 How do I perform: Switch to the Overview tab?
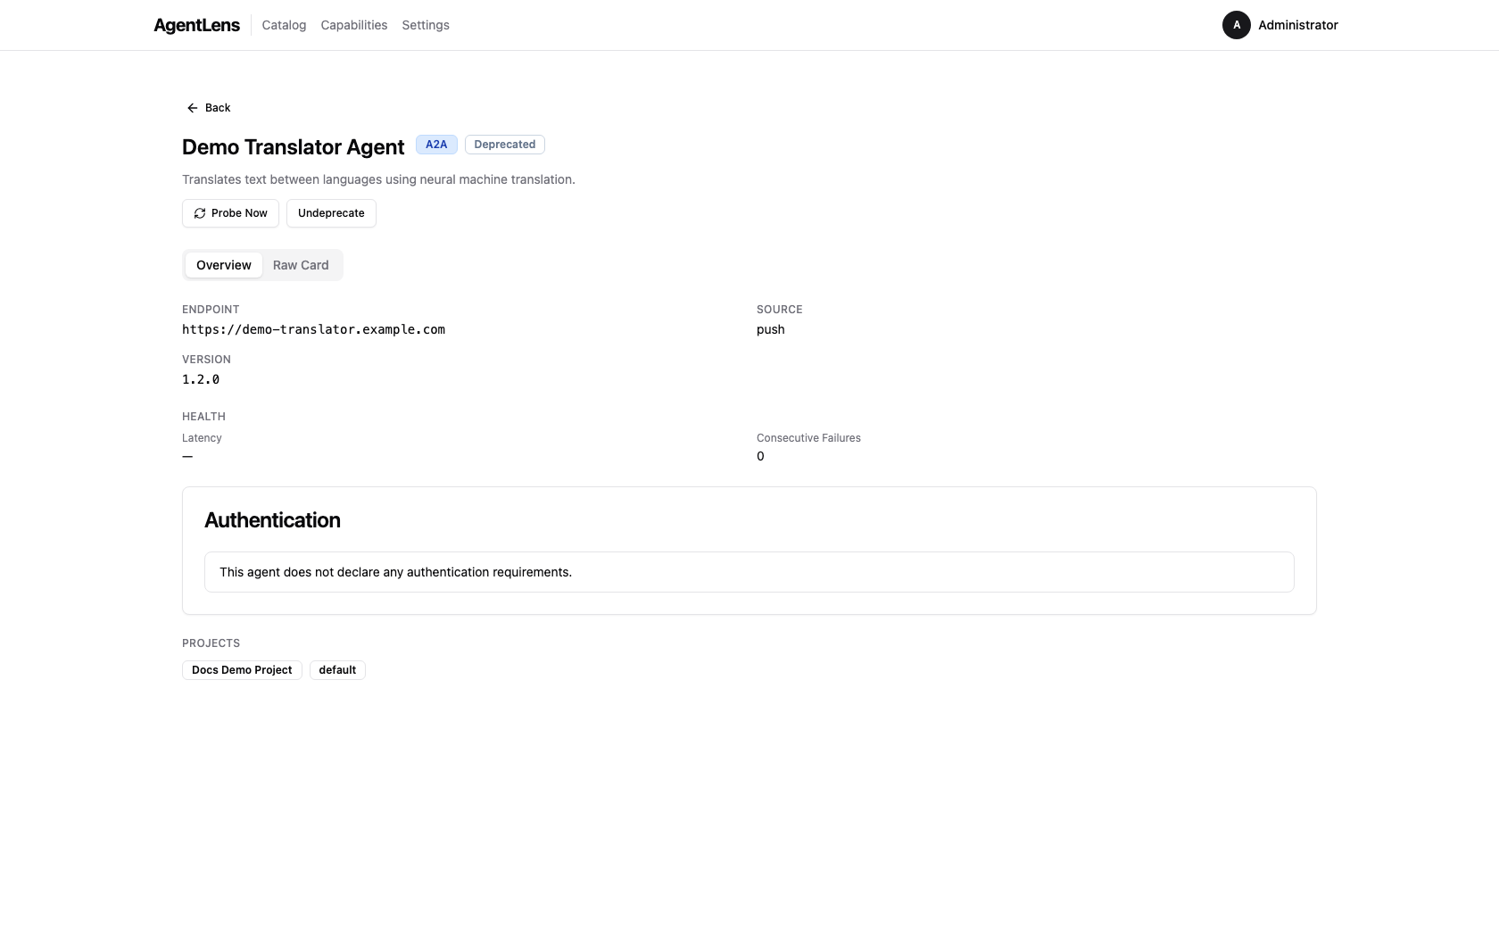(x=223, y=264)
